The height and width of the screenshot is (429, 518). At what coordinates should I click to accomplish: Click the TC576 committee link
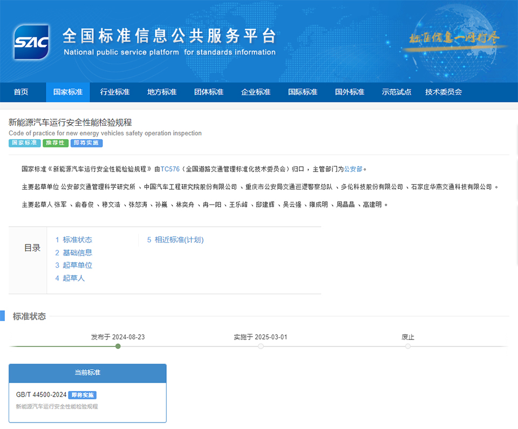(170, 169)
